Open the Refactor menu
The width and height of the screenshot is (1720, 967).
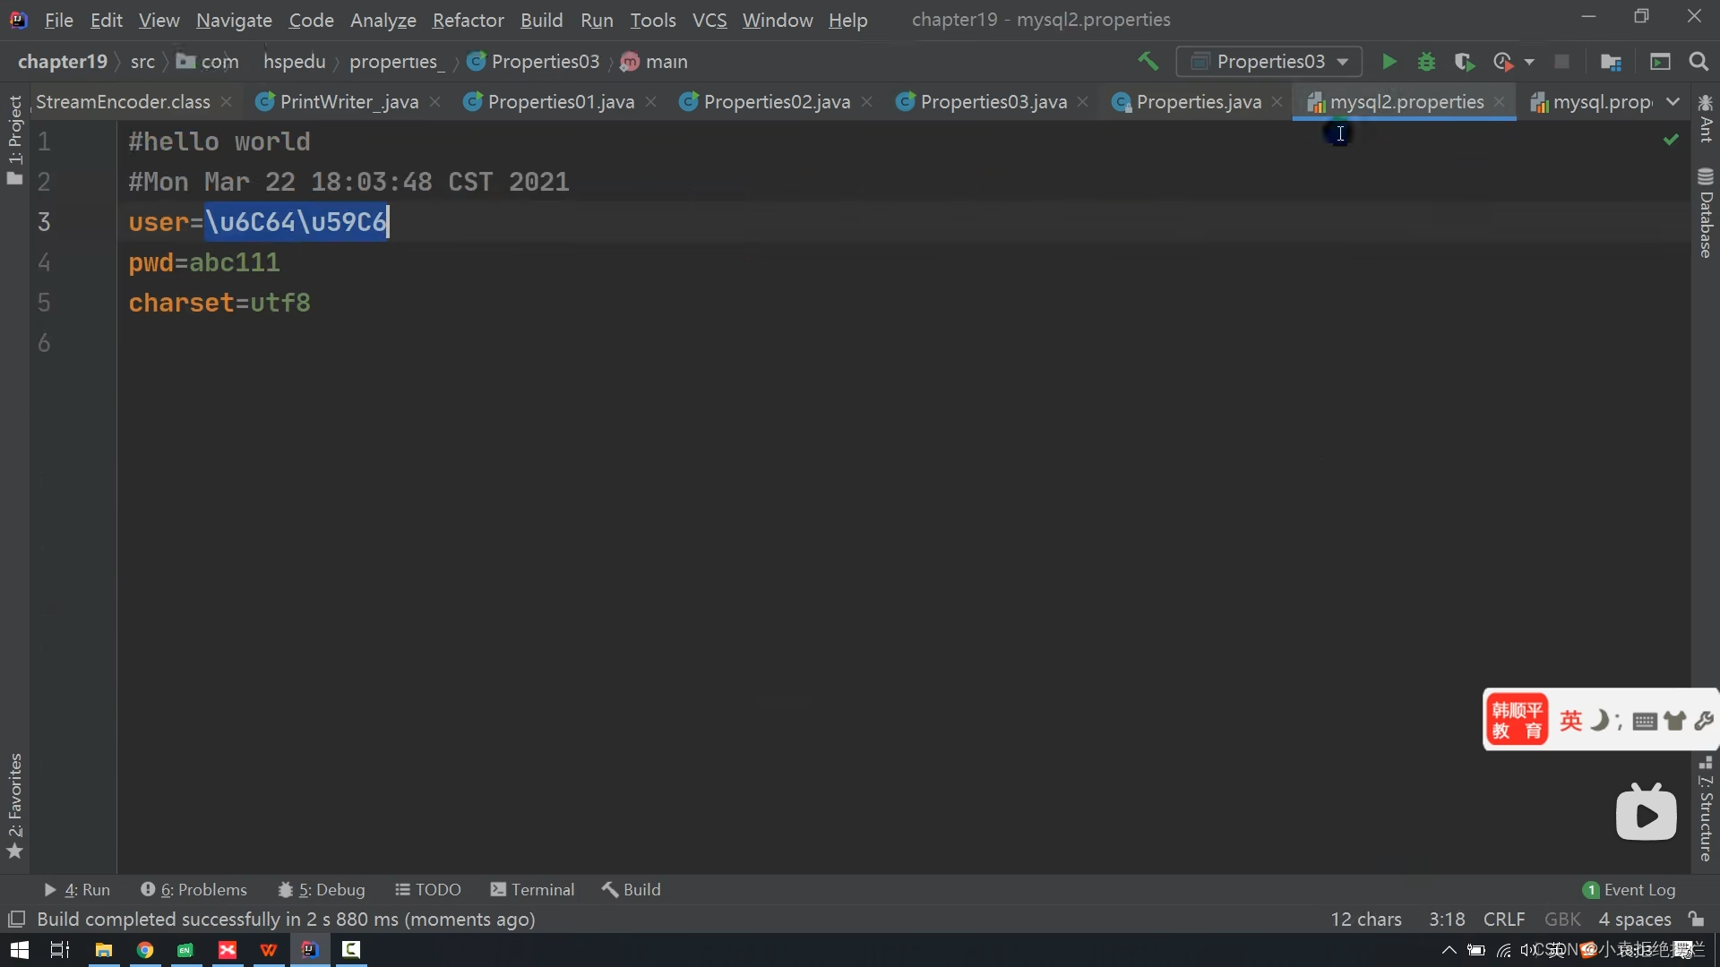[468, 20]
